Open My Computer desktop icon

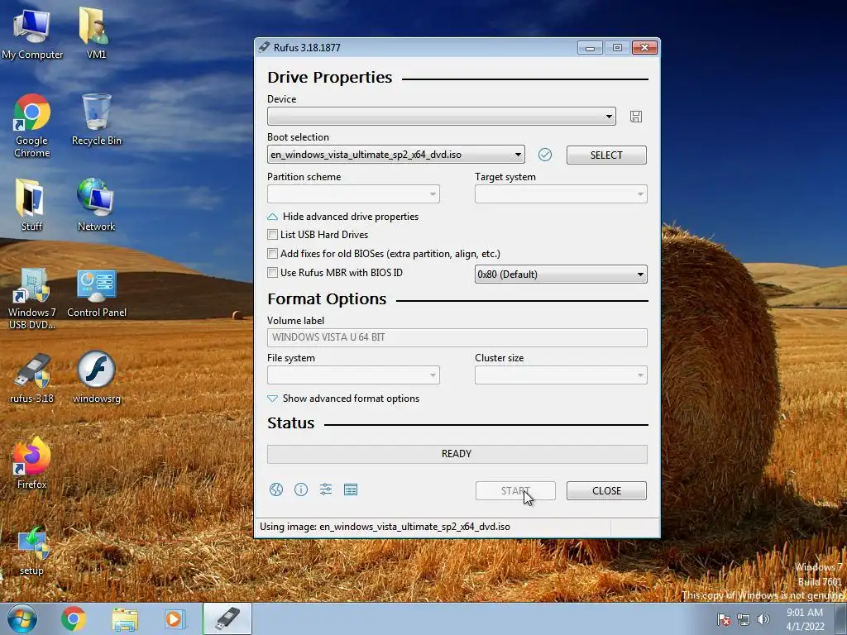pos(32,35)
